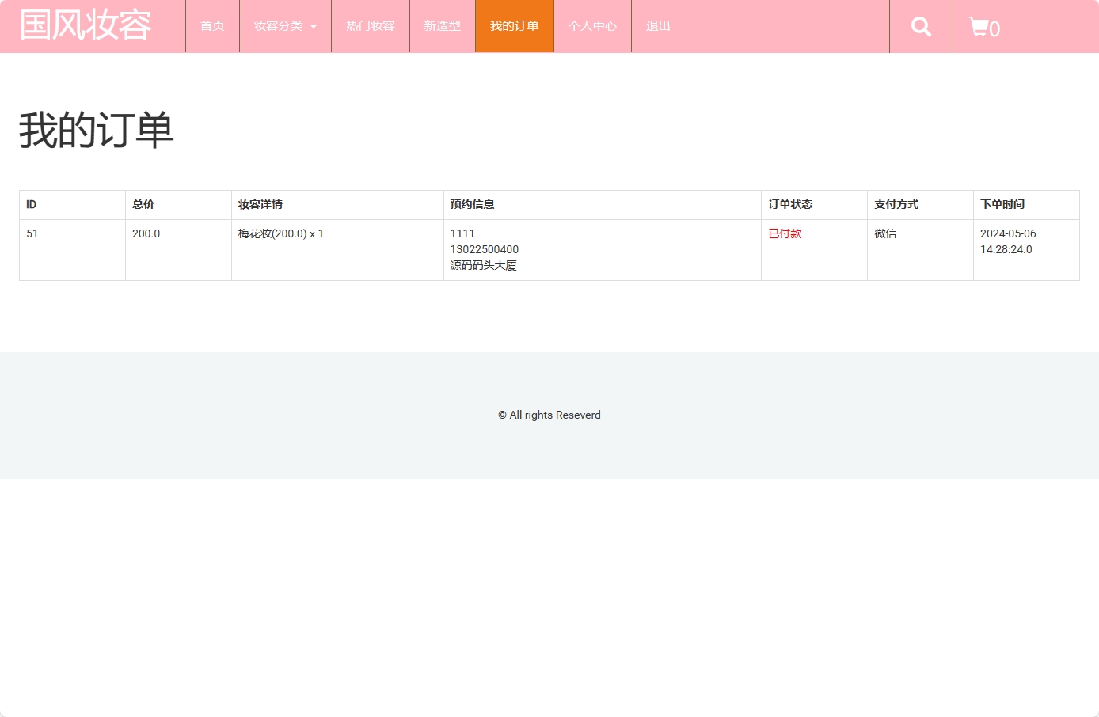Navigate to the 新造型 tab
1099x717 pixels.
(x=442, y=26)
